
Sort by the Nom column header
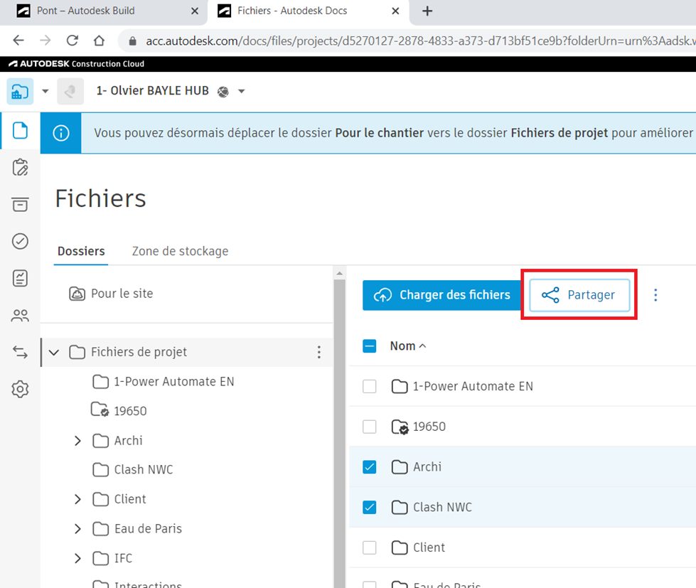(x=408, y=346)
